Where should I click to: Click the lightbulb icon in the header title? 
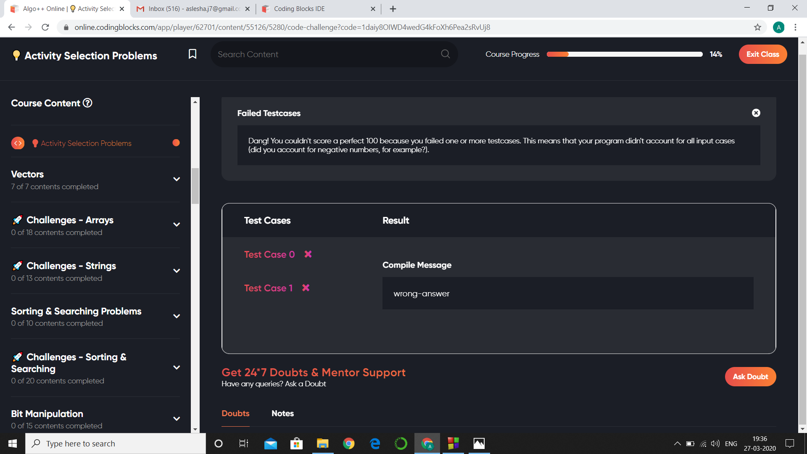pos(16,55)
